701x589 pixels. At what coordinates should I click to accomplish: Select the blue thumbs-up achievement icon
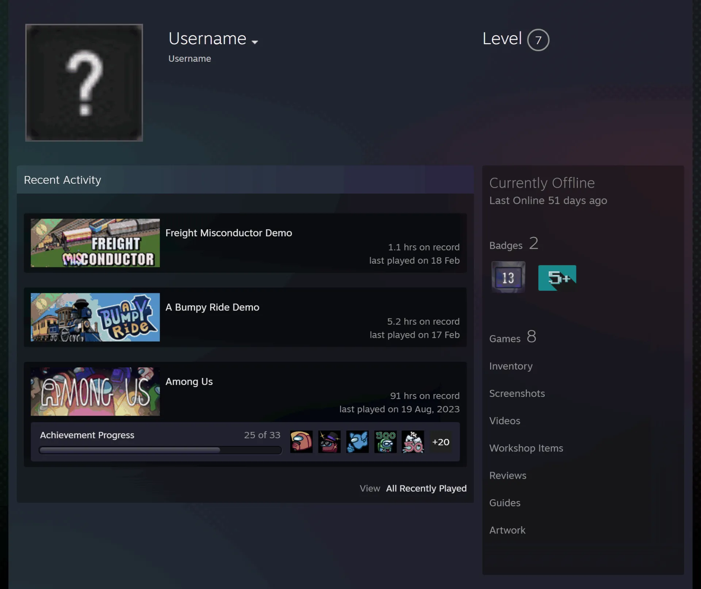357,442
